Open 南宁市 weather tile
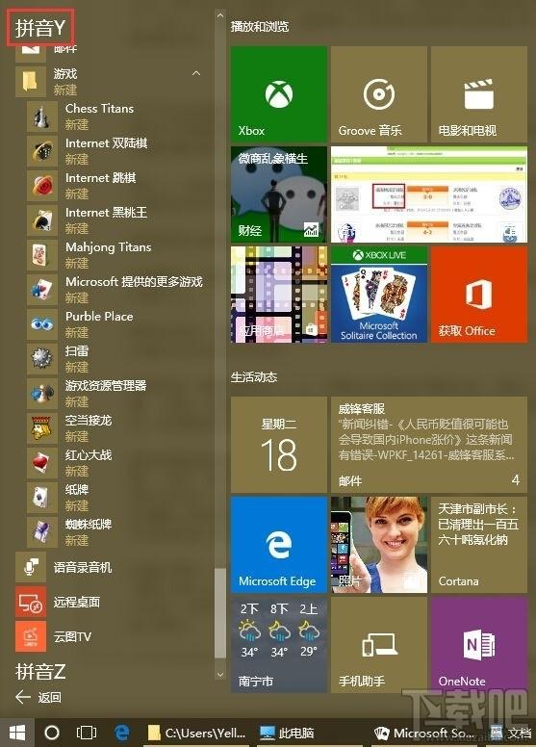This screenshot has height=747, width=536. point(279,645)
